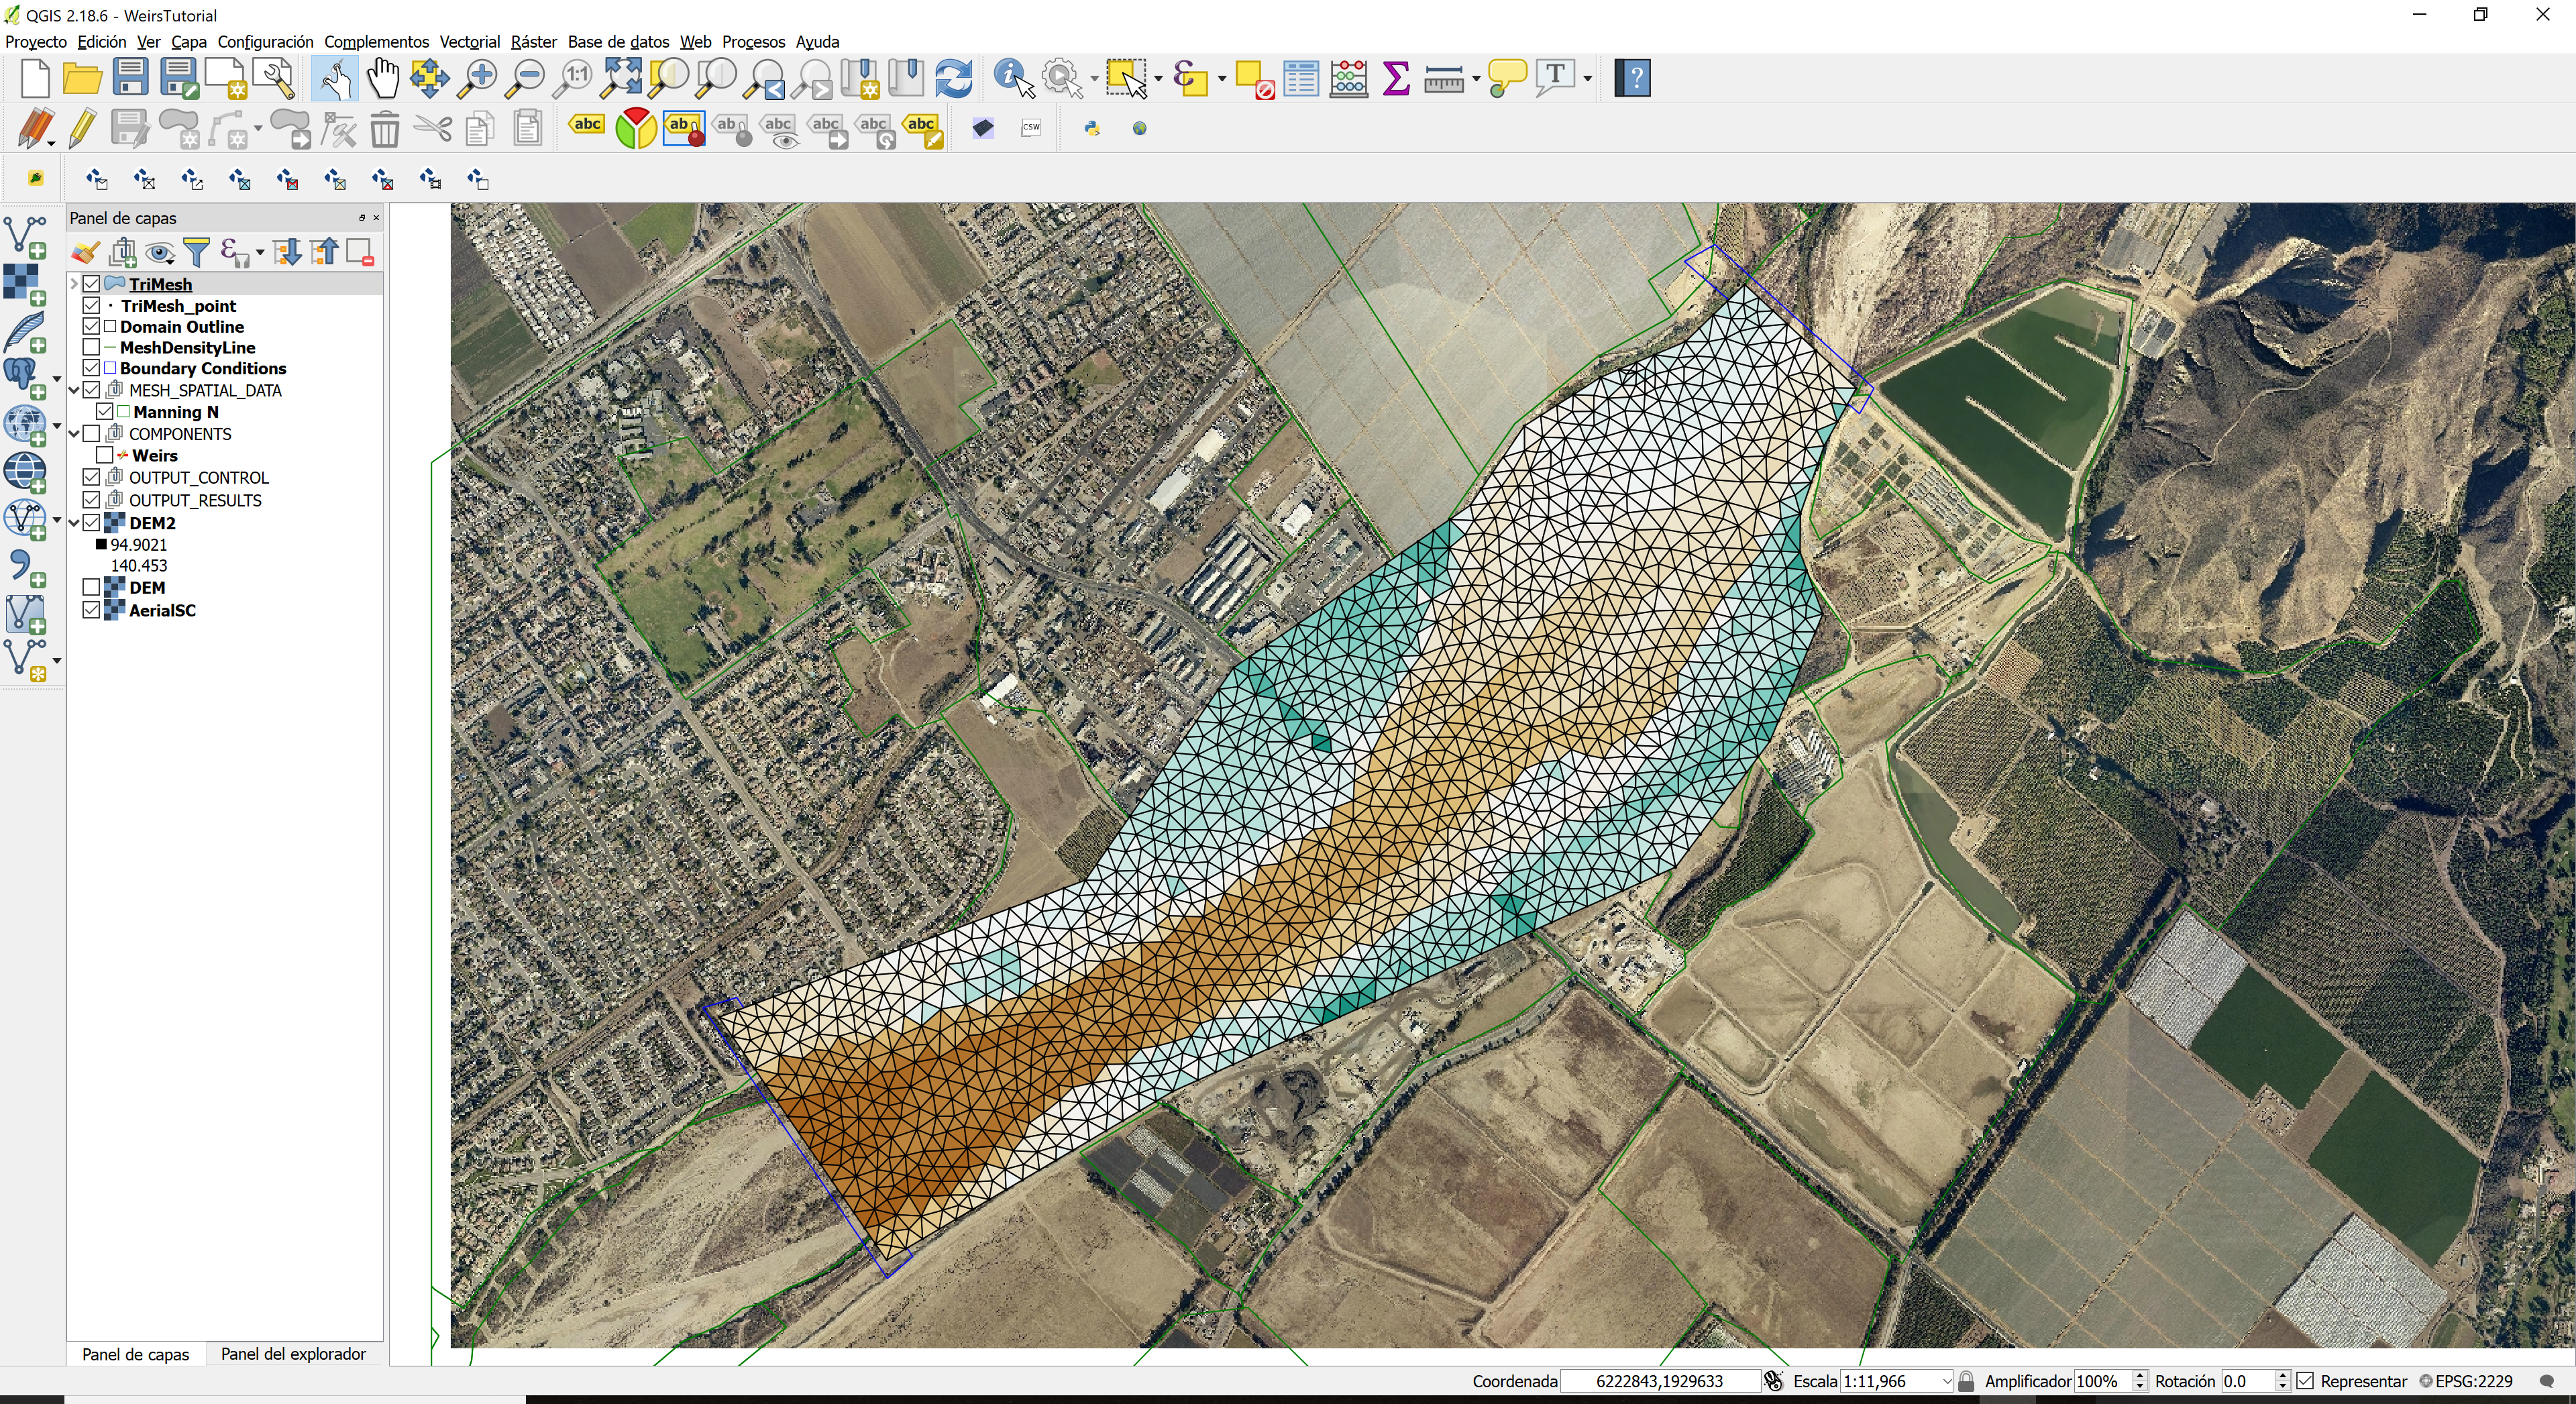This screenshot has width=2576, height=1404.
Task: Collapse all layer tree groups
Action: [324, 253]
